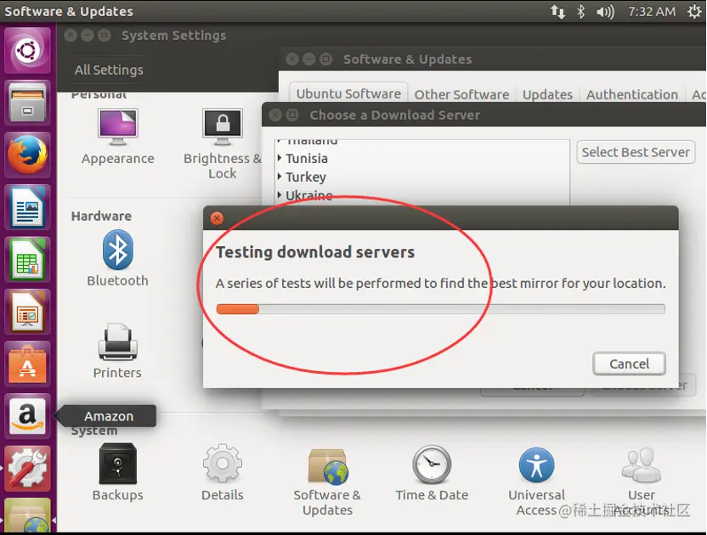The image size is (707, 535).
Task: Cancel the testing download servers dialog
Action: pyautogui.click(x=629, y=363)
